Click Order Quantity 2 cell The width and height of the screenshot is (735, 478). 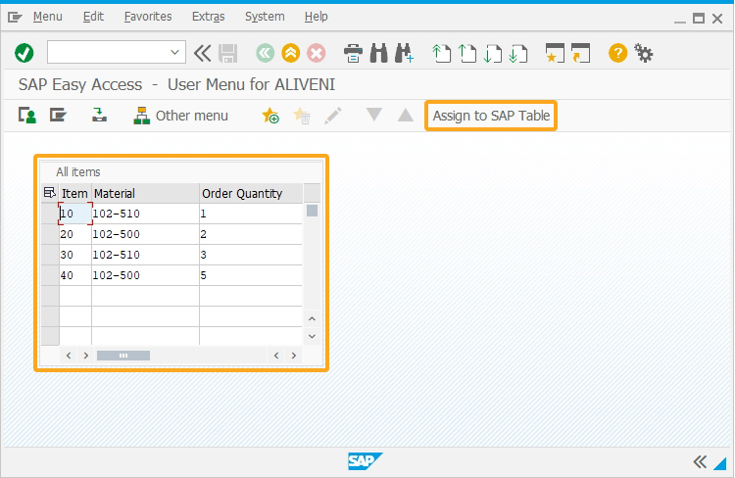(x=251, y=234)
